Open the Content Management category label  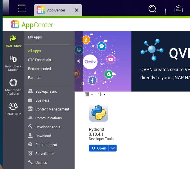(x=52, y=109)
